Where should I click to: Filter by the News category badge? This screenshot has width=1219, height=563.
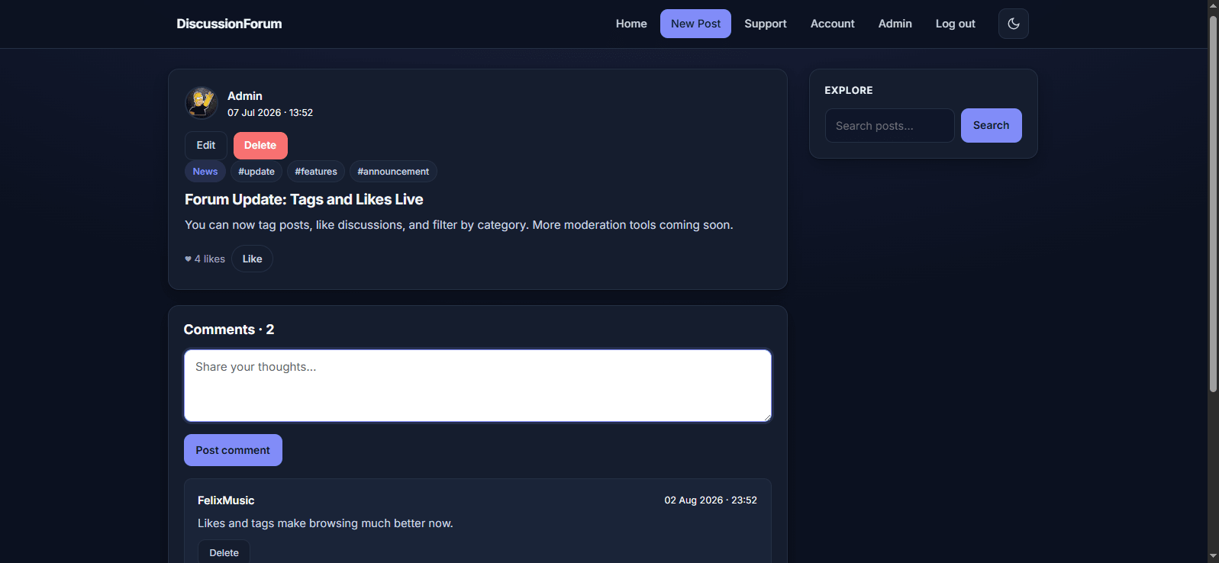tap(205, 172)
